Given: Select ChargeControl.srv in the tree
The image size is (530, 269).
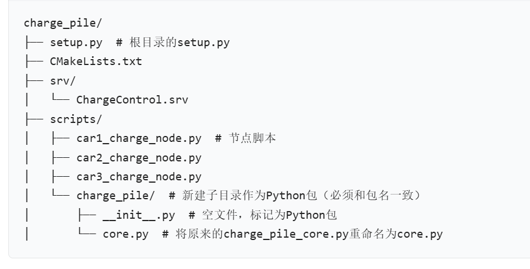Looking at the screenshot, I should (x=132, y=100).
